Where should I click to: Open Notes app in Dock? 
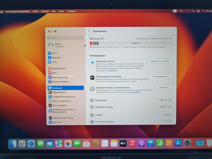[114, 143]
